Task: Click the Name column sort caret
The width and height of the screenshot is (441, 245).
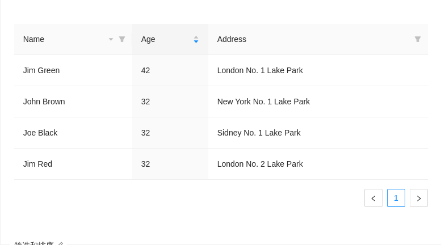Action: click(x=111, y=40)
